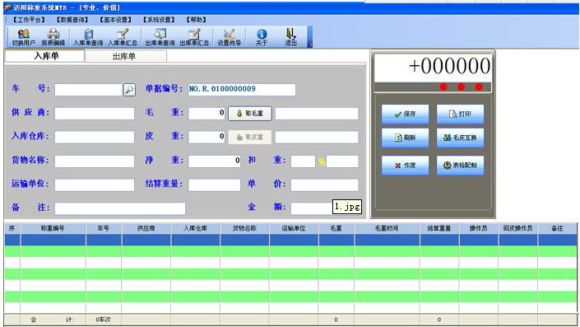Click the vehicle number search magnifier
Image resolution: width=580 pixels, height=327 pixels.
coord(129,90)
